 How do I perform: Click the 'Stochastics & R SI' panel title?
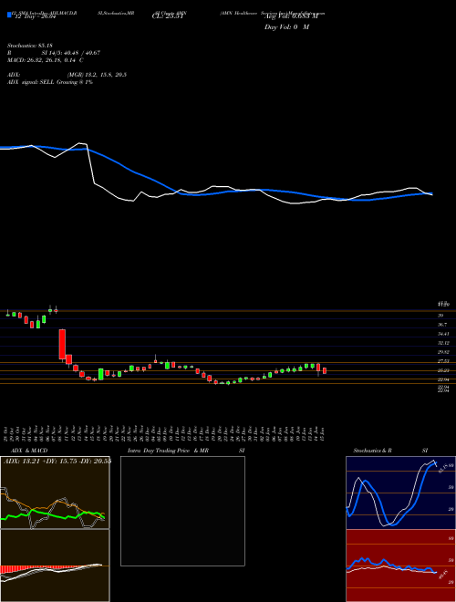pos(390,451)
